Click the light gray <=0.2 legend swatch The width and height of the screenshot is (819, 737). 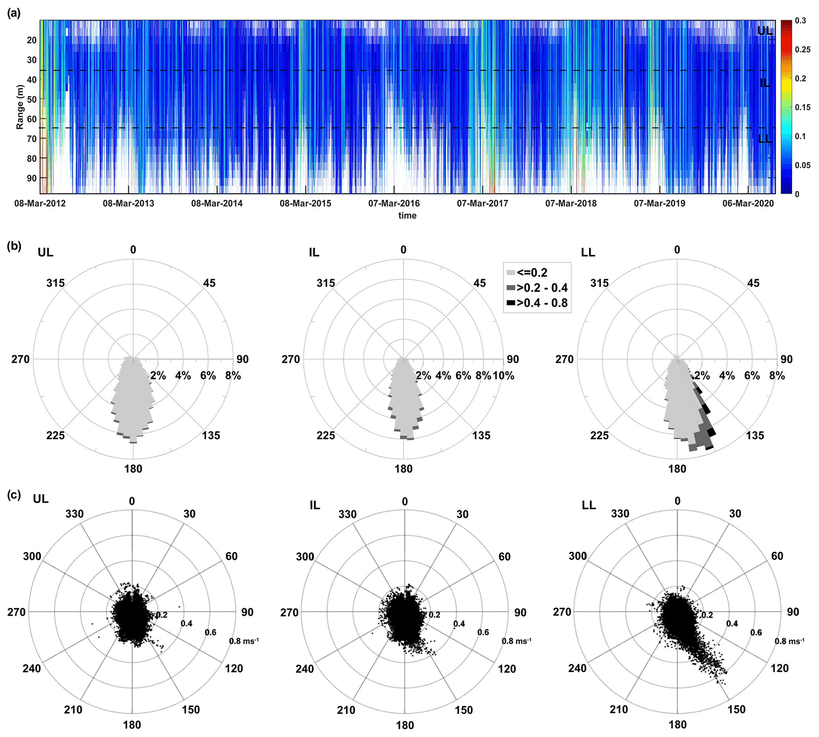click(510, 273)
